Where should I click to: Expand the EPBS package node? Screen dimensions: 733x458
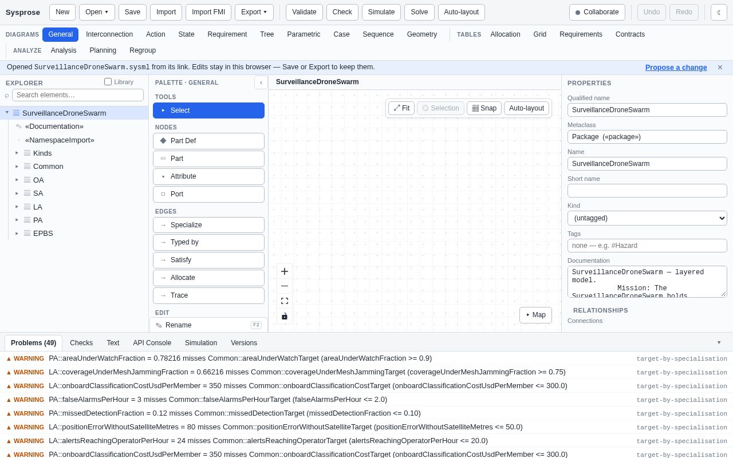[x=17, y=233]
